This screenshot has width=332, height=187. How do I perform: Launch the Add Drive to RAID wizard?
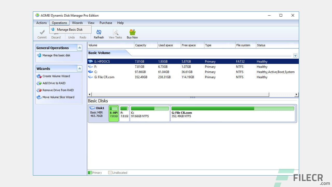pos(54,83)
